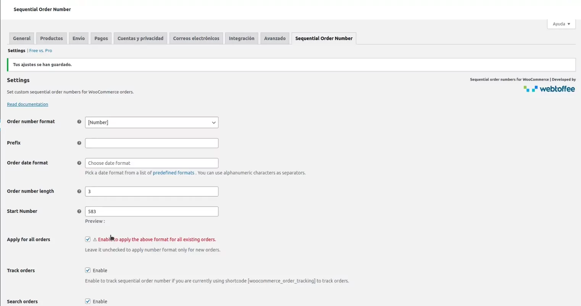Switch to the General tab
This screenshot has width=581, height=306.
pyautogui.click(x=22, y=39)
